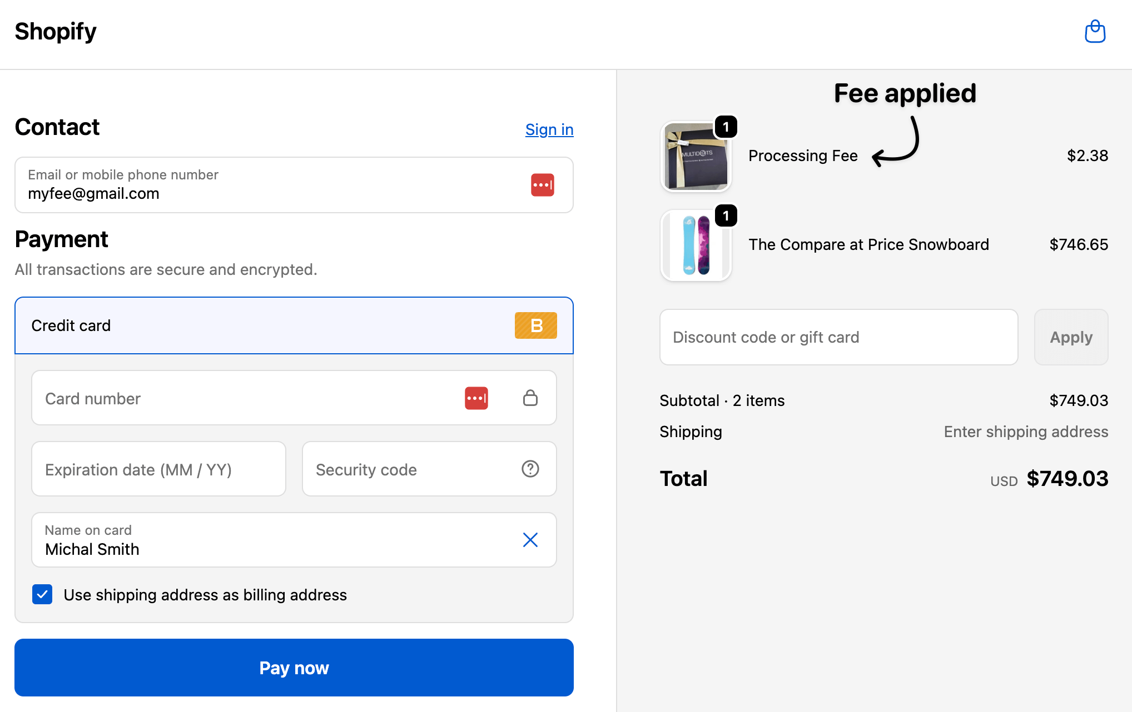The width and height of the screenshot is (1132, 712).
Task: Click the Shopify store logo text
Action: [x=56, y=32]
